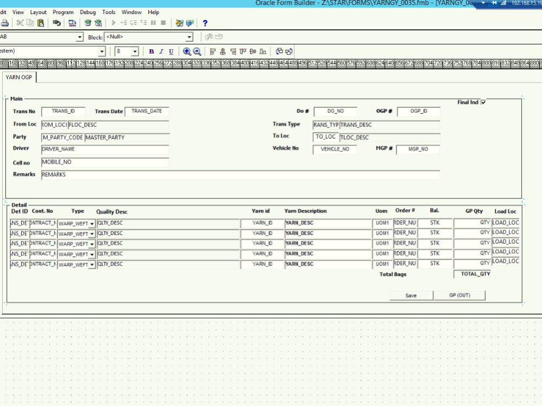This screenshot has width=542, height=406.
Task: Expand the WARP_WEFT dropdown in third detail row
Action: tap(92, 244)
